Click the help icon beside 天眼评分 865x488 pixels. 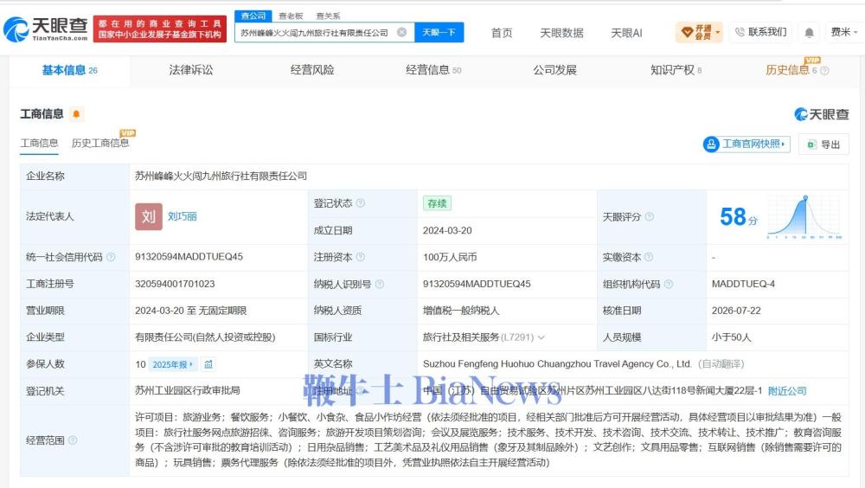(x=650, y=216)
